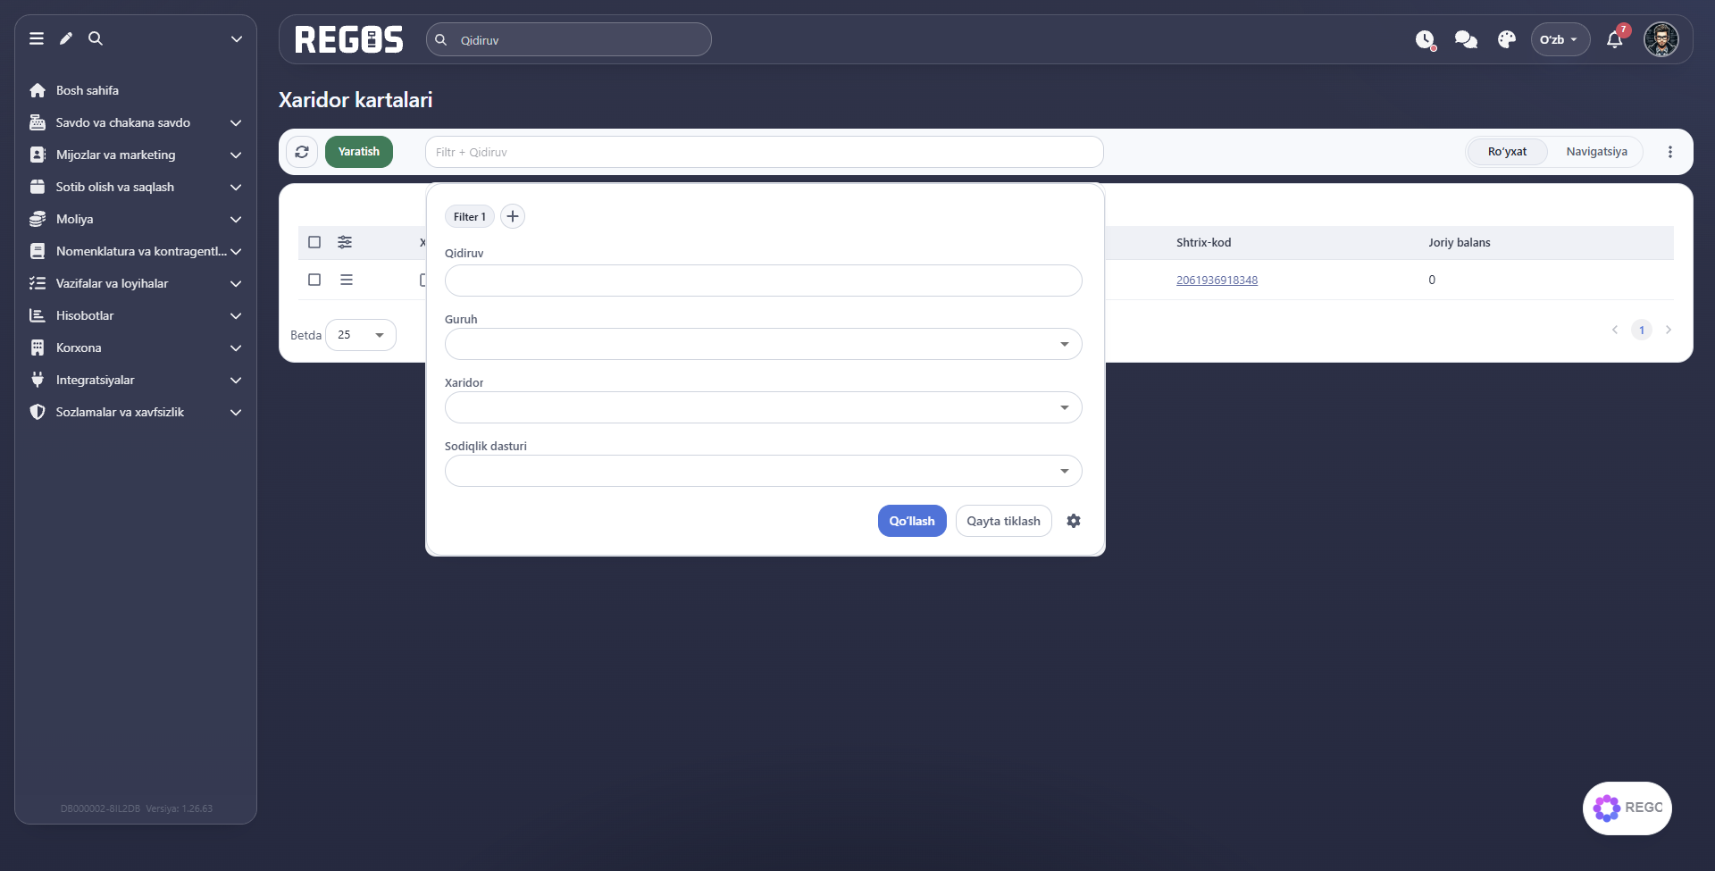Toggle the select-all checkbox in table header
This screenshot has height=871, width=1715.
click(314, 242)
